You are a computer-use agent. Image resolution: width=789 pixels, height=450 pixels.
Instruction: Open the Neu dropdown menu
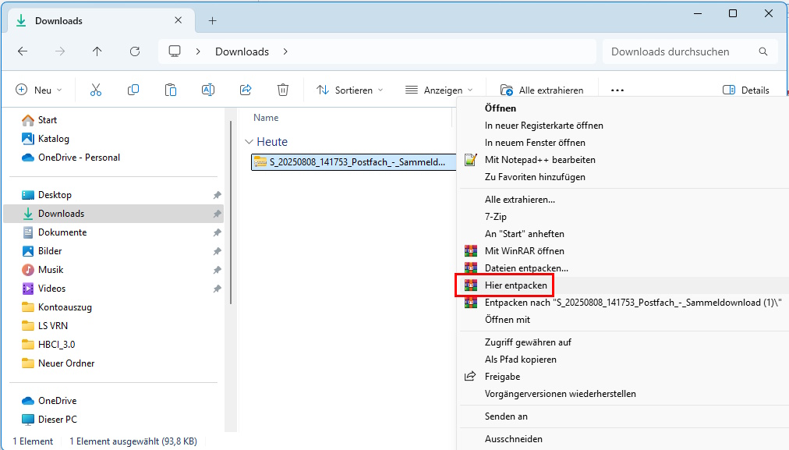[x=39, y=90]
